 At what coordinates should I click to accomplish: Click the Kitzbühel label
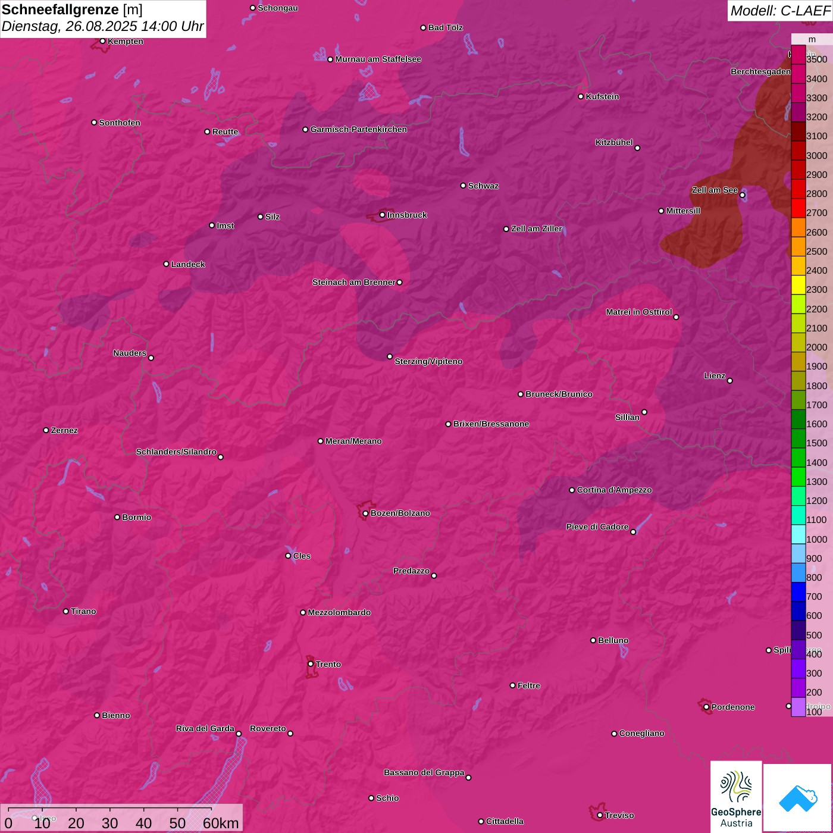614,142
